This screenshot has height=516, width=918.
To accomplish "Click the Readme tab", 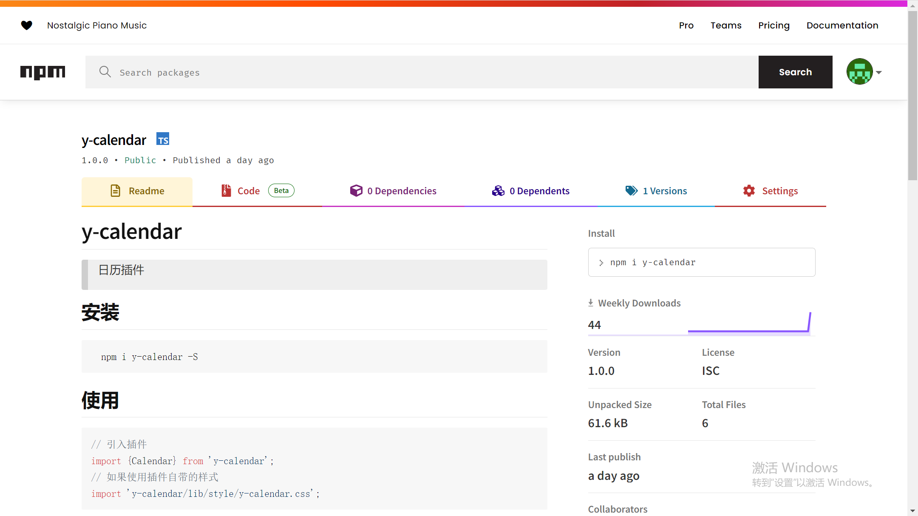I will (137, 190).
